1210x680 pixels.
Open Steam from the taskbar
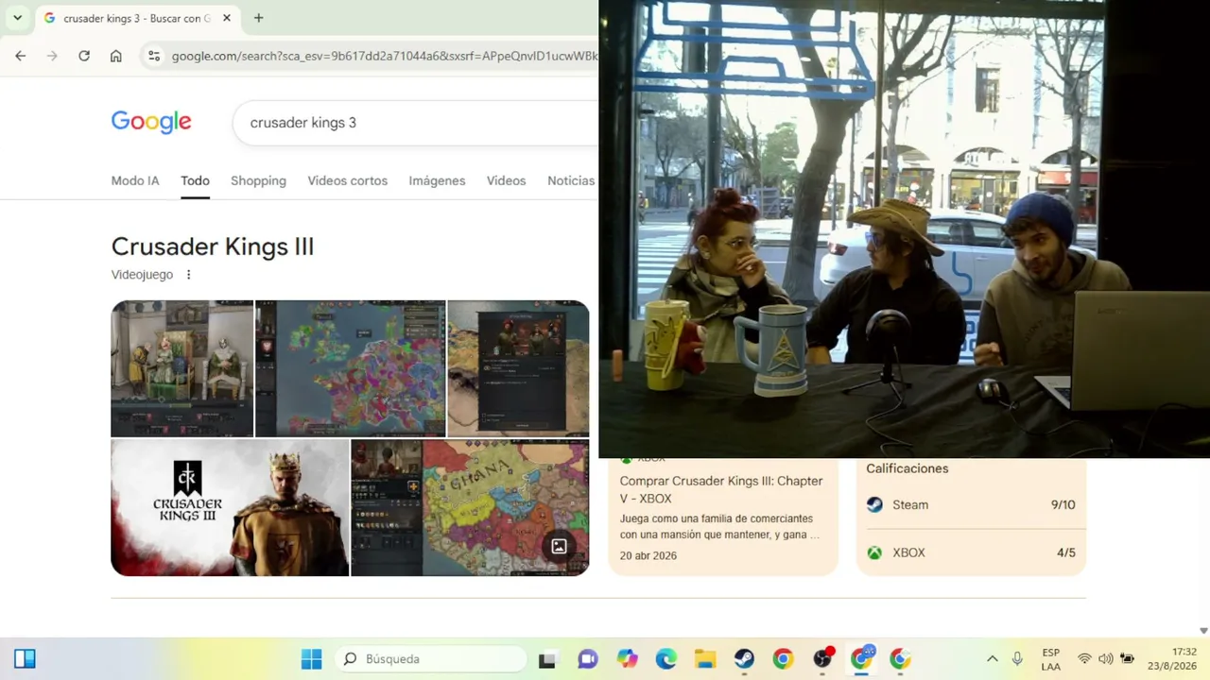[744, 659]
